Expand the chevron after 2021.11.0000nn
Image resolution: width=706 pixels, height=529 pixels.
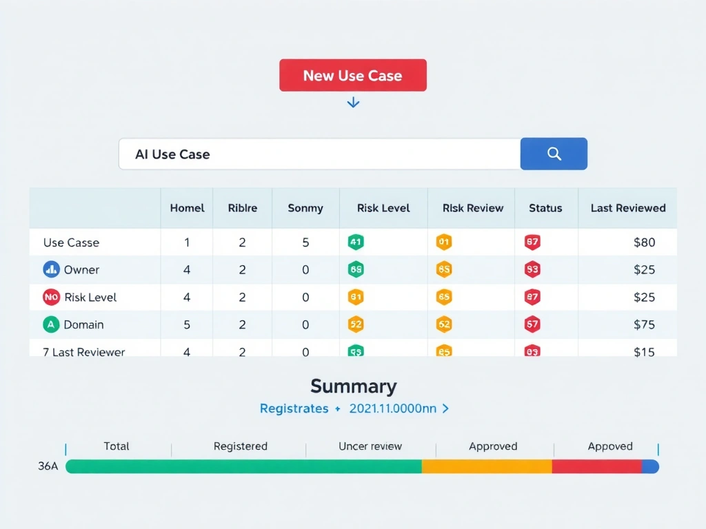tap(445, 408)
